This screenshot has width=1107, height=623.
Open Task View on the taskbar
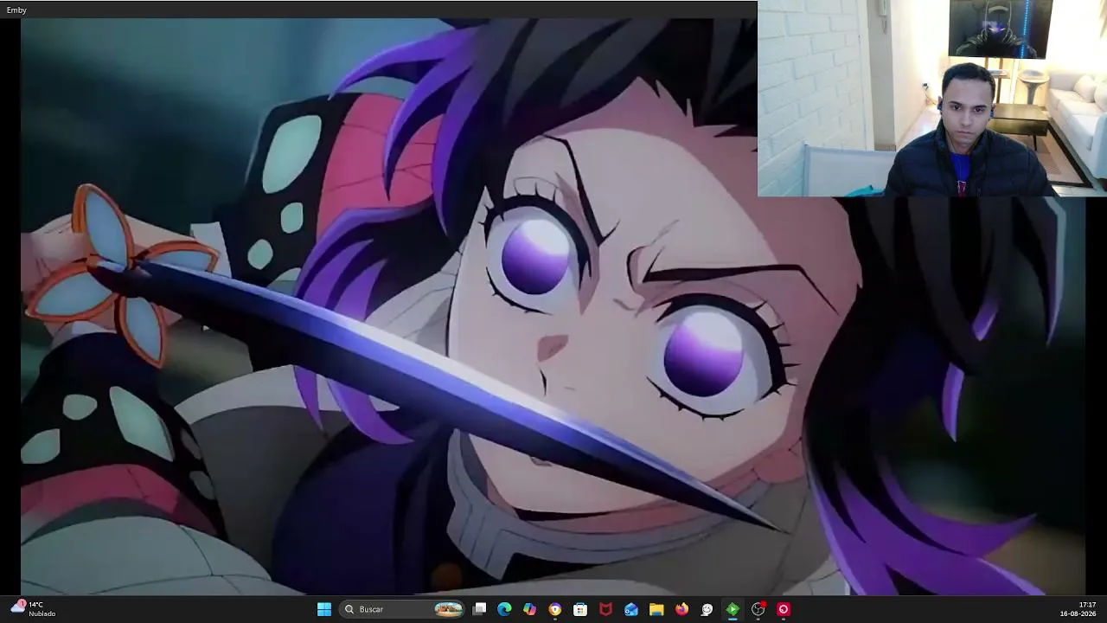coord(480,609)
